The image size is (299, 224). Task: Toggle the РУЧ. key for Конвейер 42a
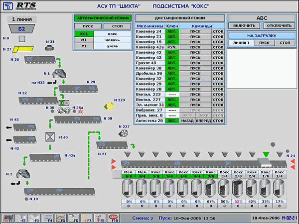pos(171,47)
